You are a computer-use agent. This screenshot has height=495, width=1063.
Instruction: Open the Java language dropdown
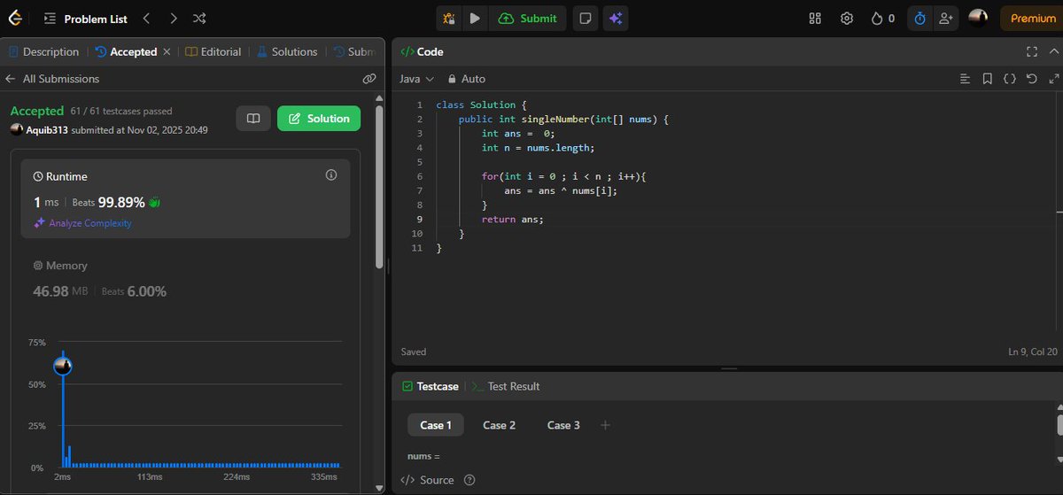point(416,79)
